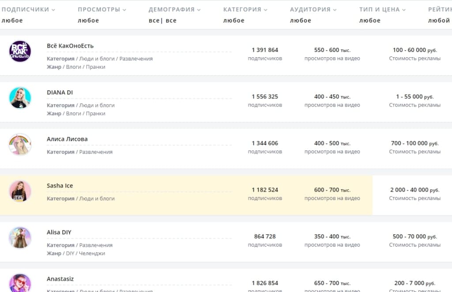Open the Тип и цена filter
Screen dimensions: 452x292
pos(382,9)
